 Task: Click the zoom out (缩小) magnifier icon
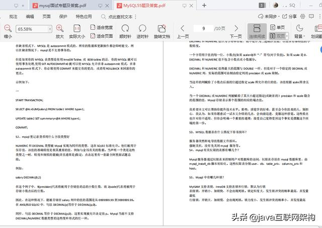tap(8, 28)
